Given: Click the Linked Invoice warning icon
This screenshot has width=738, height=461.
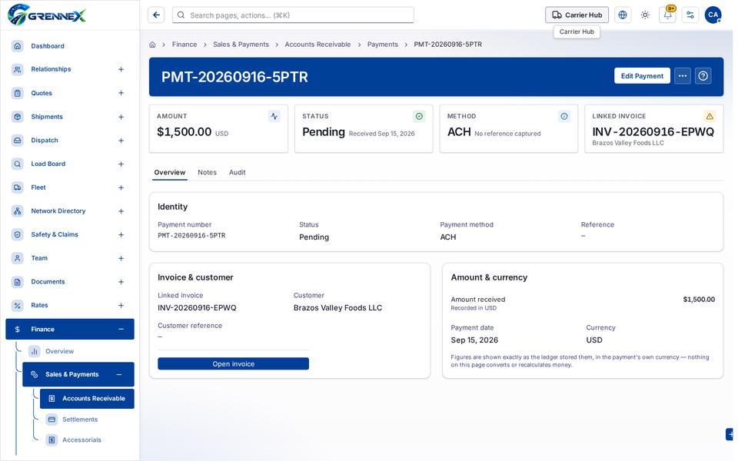Looking at the screenshot, I should 710,116.
